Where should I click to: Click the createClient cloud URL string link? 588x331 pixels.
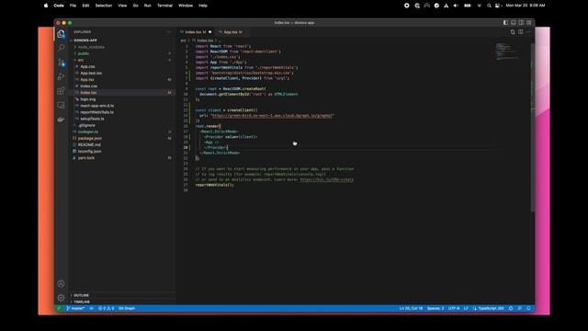click(x=272, y=116)
